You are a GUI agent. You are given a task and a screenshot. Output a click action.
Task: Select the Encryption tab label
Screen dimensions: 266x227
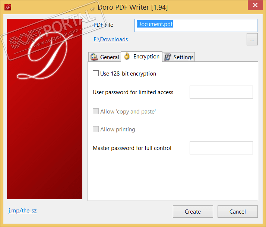click(x=146, y=57)
